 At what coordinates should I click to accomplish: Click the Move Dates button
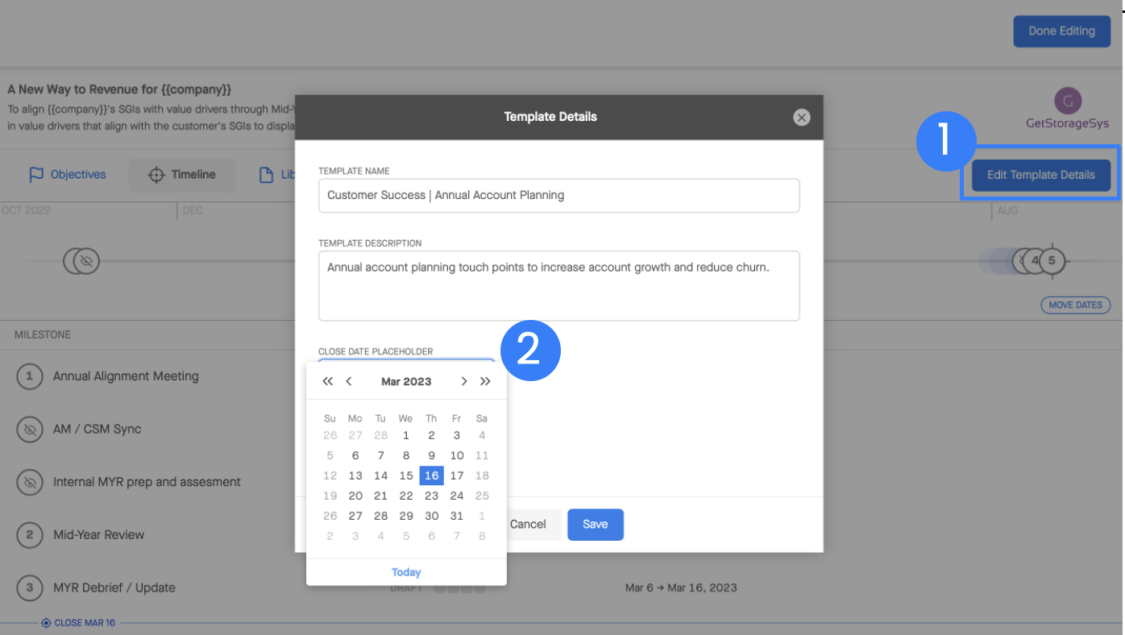point(1075,305)
